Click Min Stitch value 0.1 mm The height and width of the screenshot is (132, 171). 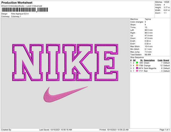pyautogui.click(x=148, y=49)
